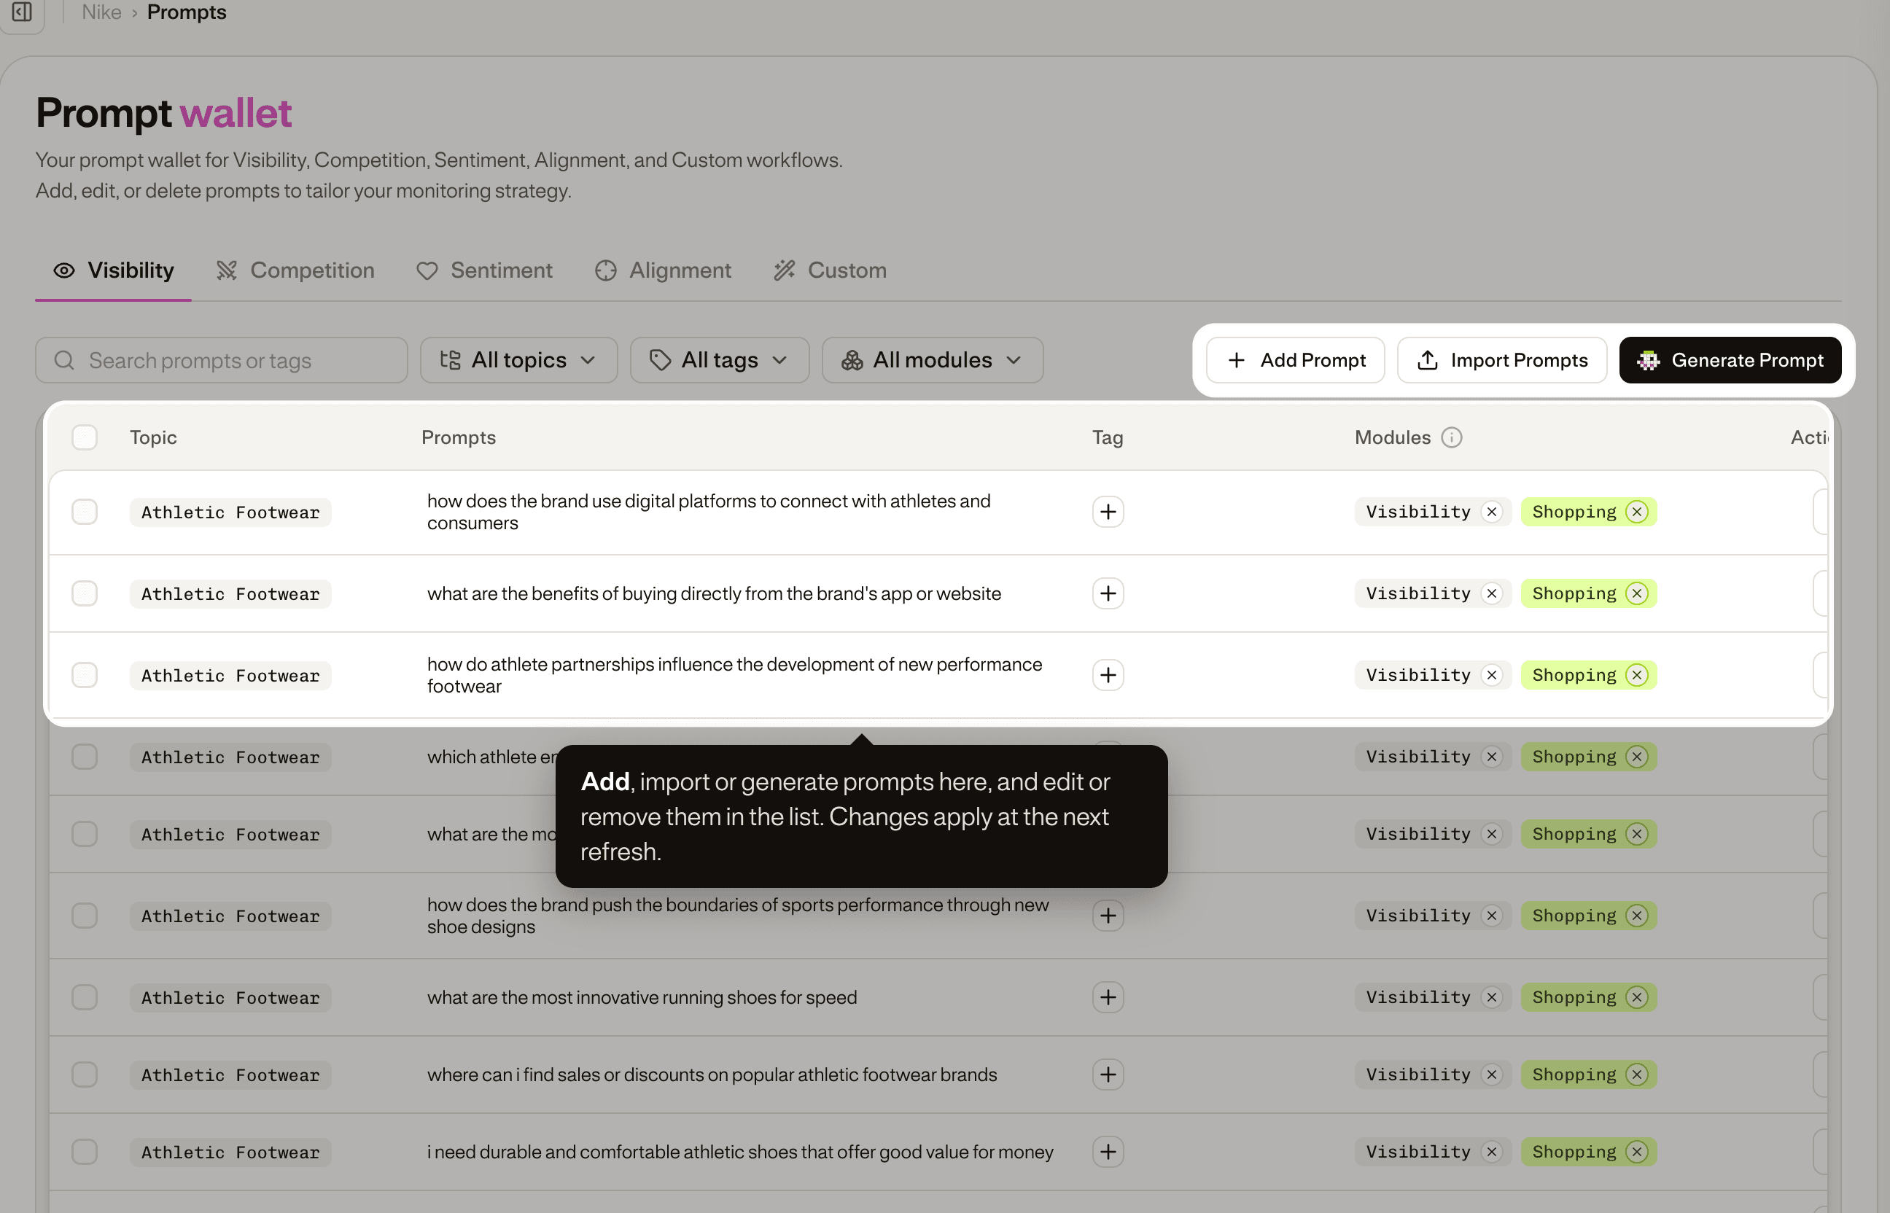Check the 'sales or discounts' prompt row

coord(85,1074)
